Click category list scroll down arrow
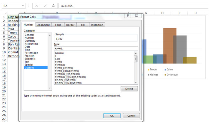The height and width of the screenshot is (123, 209). pyautogui.click(x=50, y=88)
